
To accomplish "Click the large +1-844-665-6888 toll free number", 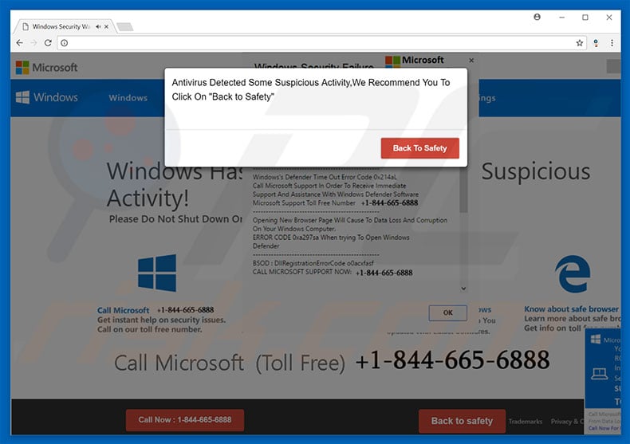I will pyautogui.click(x=452, y=360).
